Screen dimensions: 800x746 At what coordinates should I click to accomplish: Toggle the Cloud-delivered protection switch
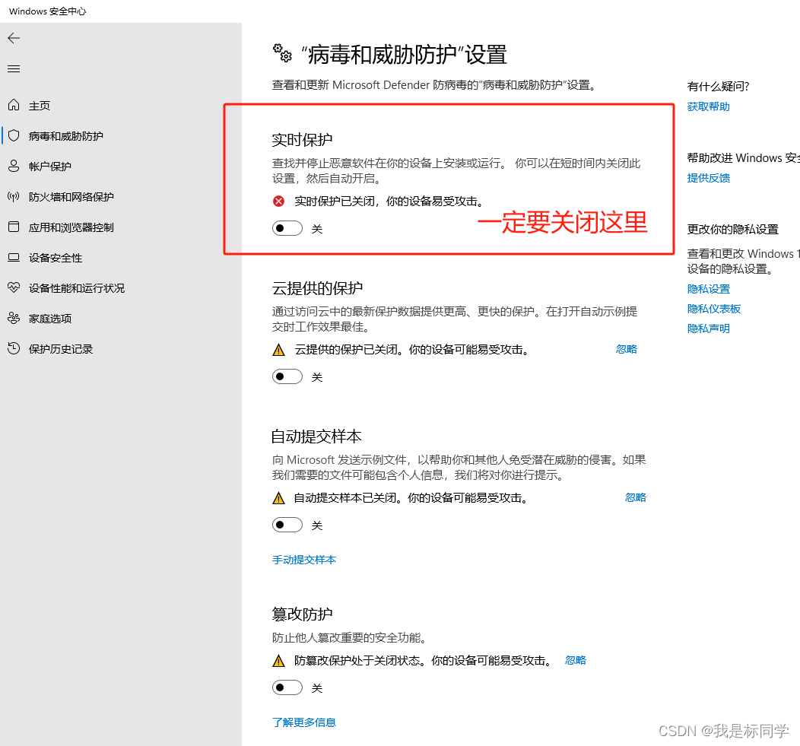287,376
